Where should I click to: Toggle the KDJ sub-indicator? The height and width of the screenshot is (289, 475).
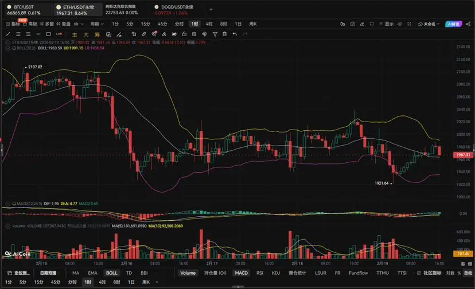[x=276, y=273]
